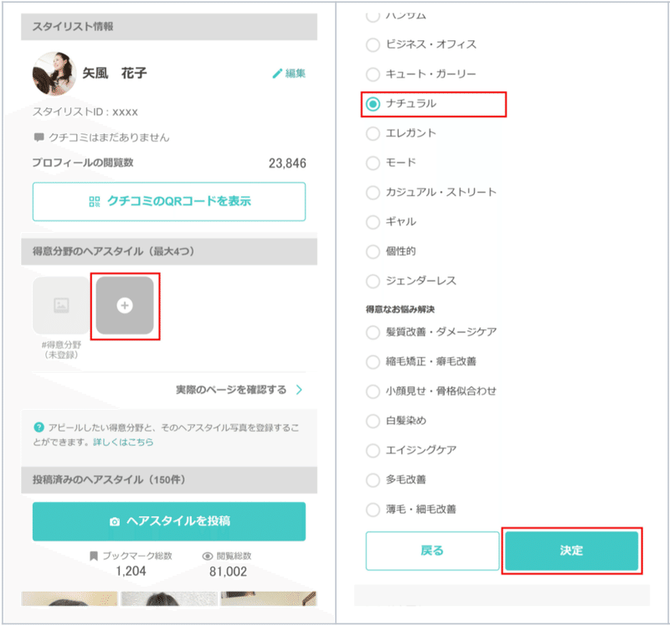Select the モード radio button
Image resolution: width=670 pixels, height=626 pixels.
point(373,163)
